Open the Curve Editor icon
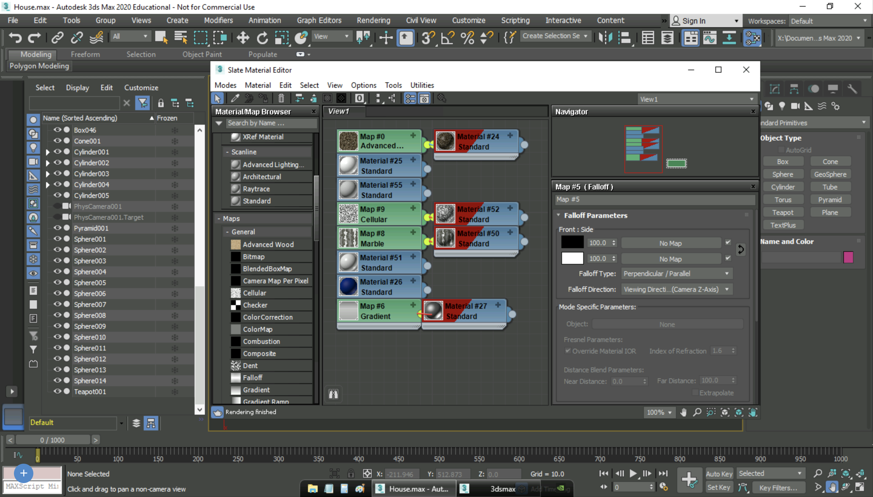This screenshot has height=497, width=873. 710,37
